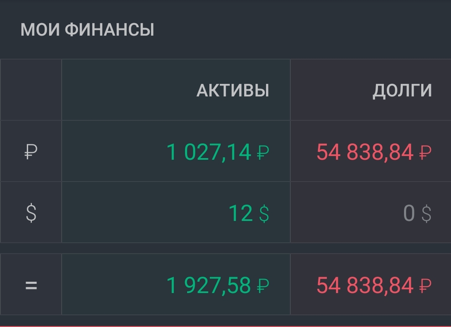
Task: Click the dollar sign after 12
Action: (x=264, y=213)
